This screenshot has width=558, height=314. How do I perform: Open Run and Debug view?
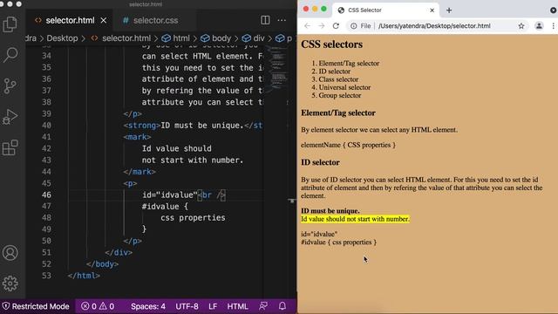point(10,117)
